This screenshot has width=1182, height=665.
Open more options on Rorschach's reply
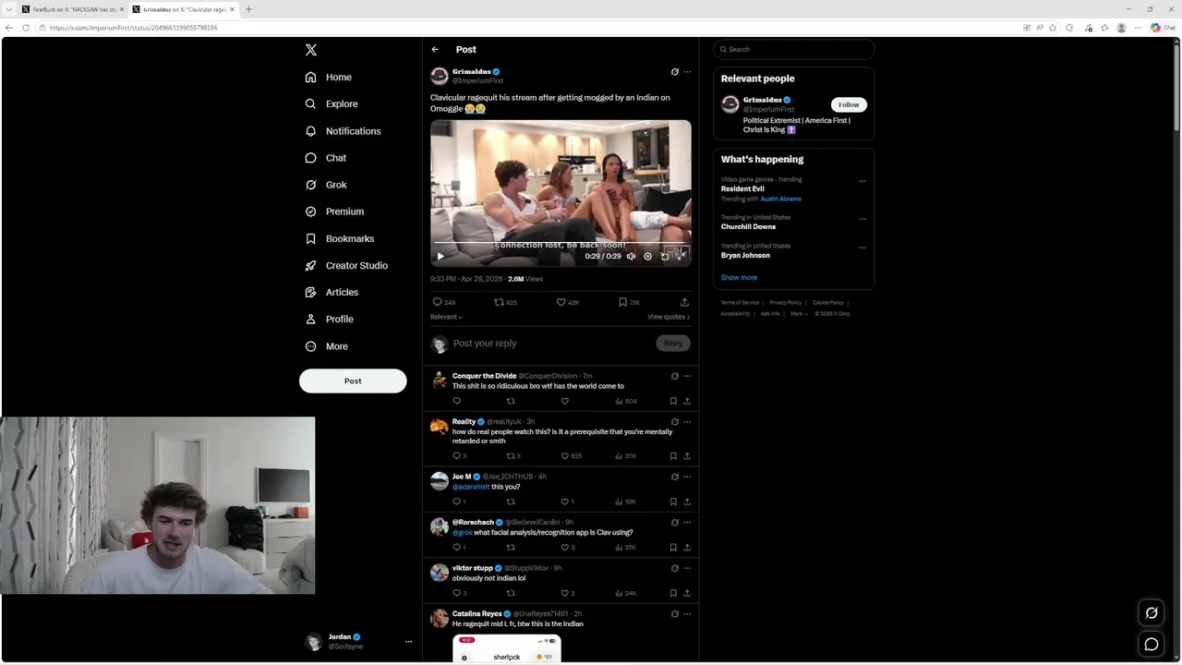(x=686, y=523)
